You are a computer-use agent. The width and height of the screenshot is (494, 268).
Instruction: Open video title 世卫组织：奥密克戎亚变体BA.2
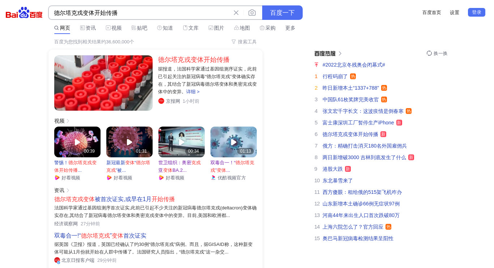coord(179,166)
